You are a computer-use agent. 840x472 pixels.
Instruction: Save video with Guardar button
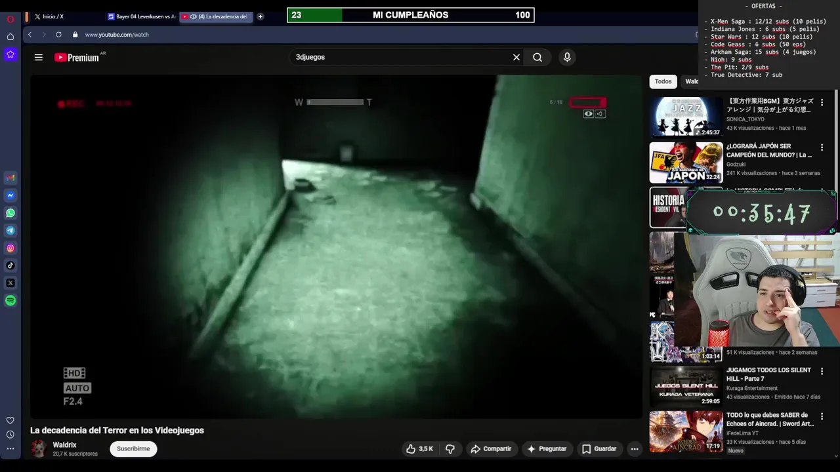click(599, 449)
